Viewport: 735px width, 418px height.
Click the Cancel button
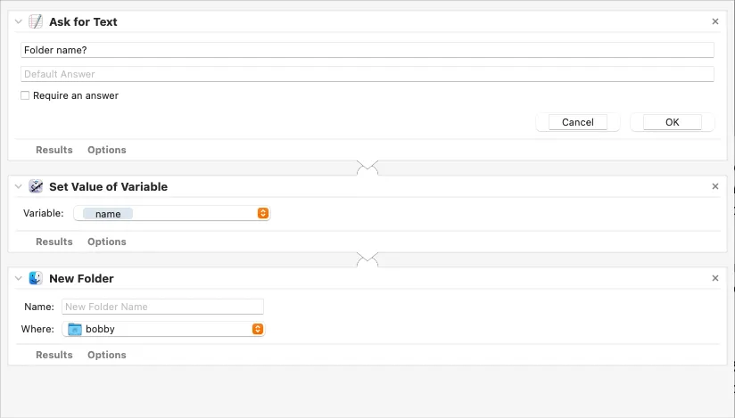click(577, 122)
